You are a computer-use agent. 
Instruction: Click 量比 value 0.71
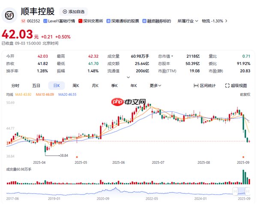(x=246, y=56)
